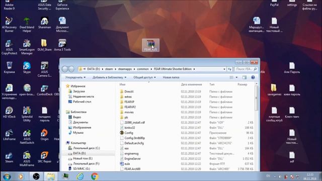Select DLM_Share folder on desktop
Viewport: 322px width, 181px height.
[x=45, y=45]
